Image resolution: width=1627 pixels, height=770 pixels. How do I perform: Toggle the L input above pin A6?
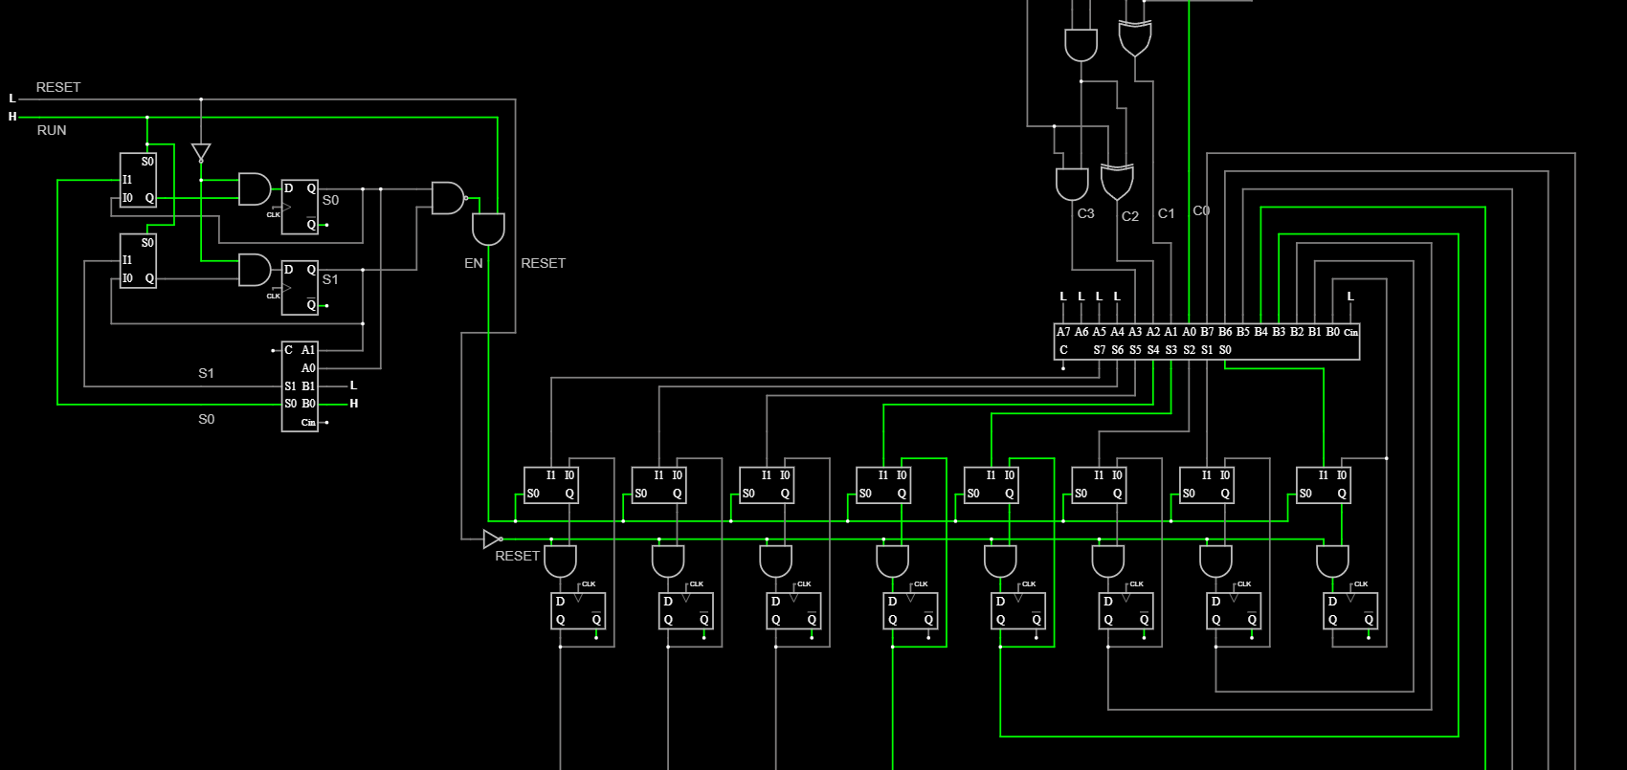point(1081,297)
